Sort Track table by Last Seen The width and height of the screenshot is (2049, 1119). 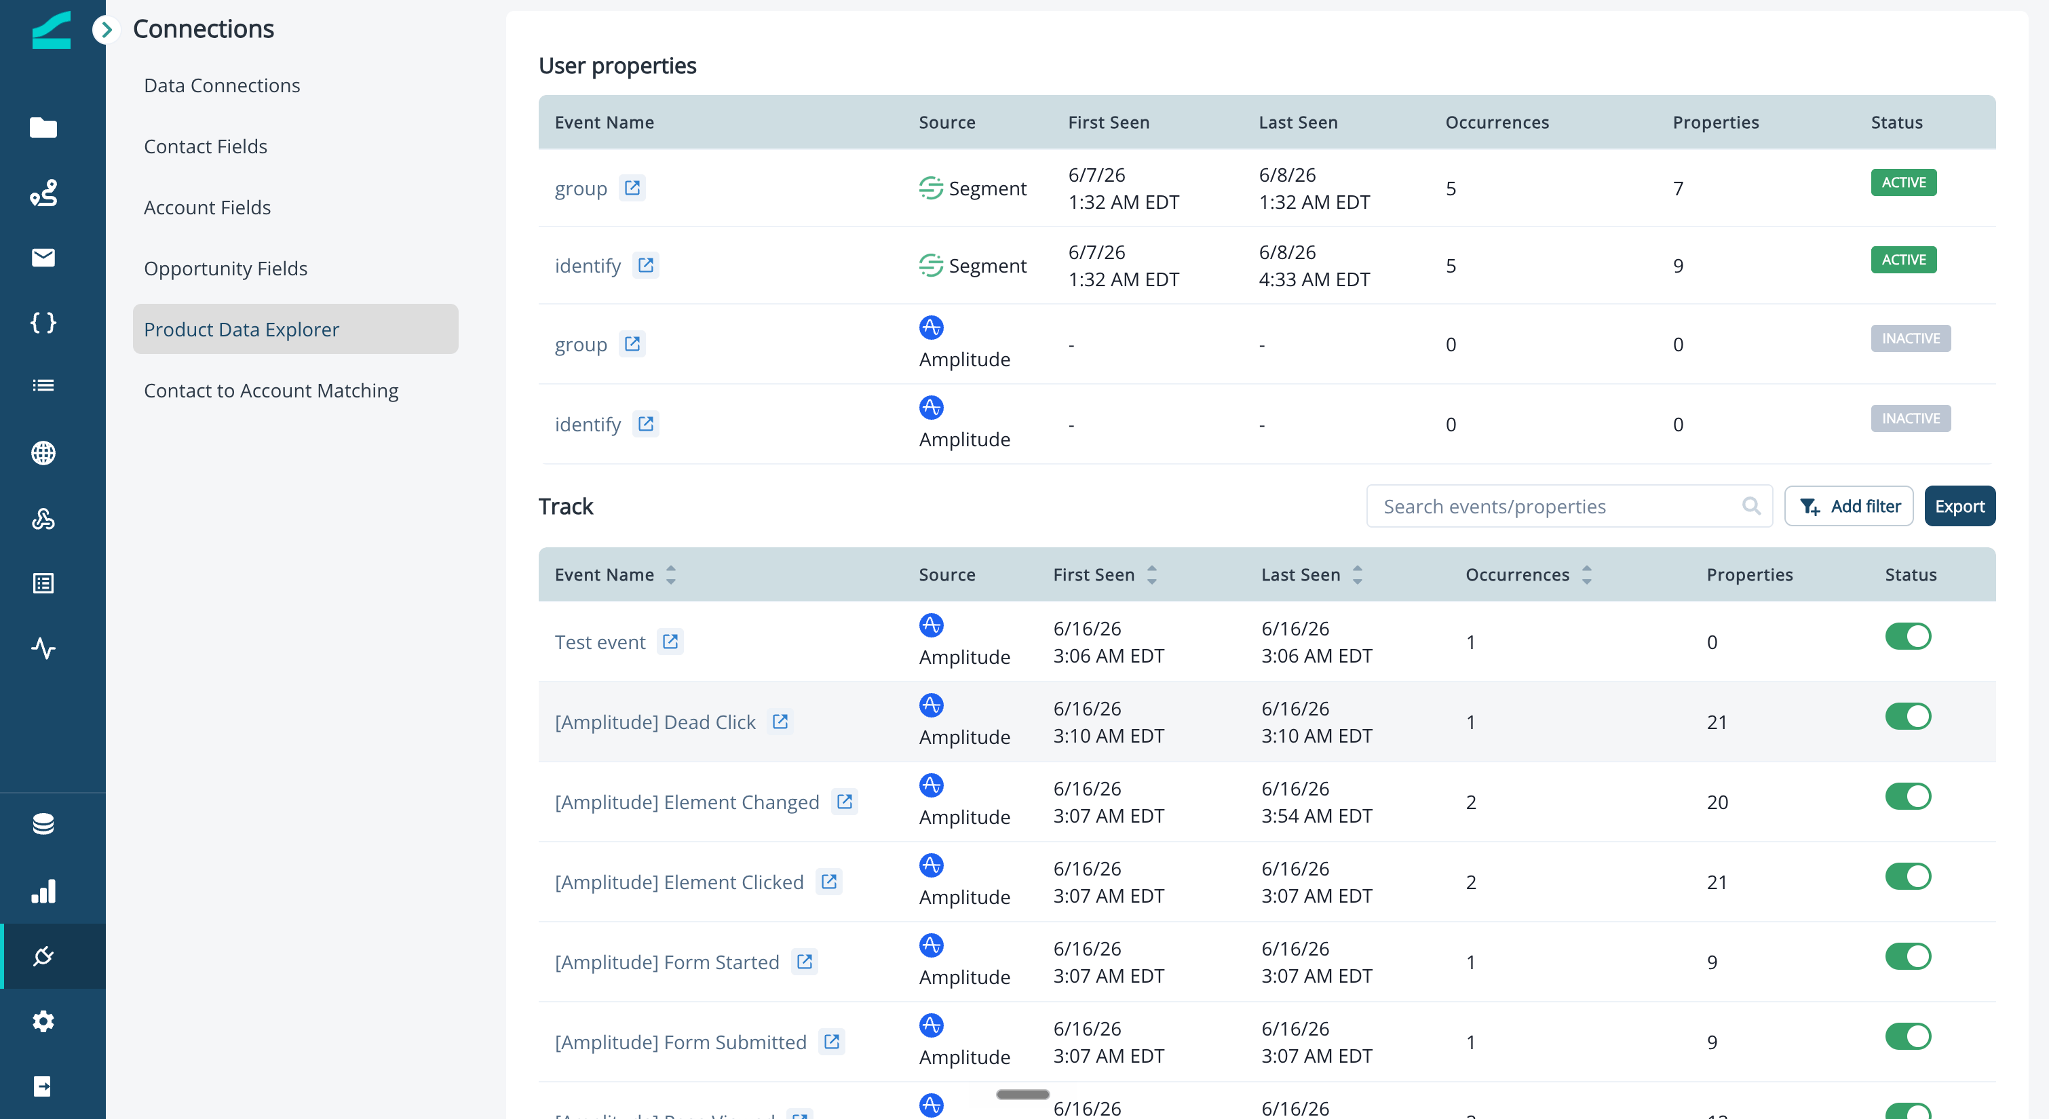[1358, 574]
